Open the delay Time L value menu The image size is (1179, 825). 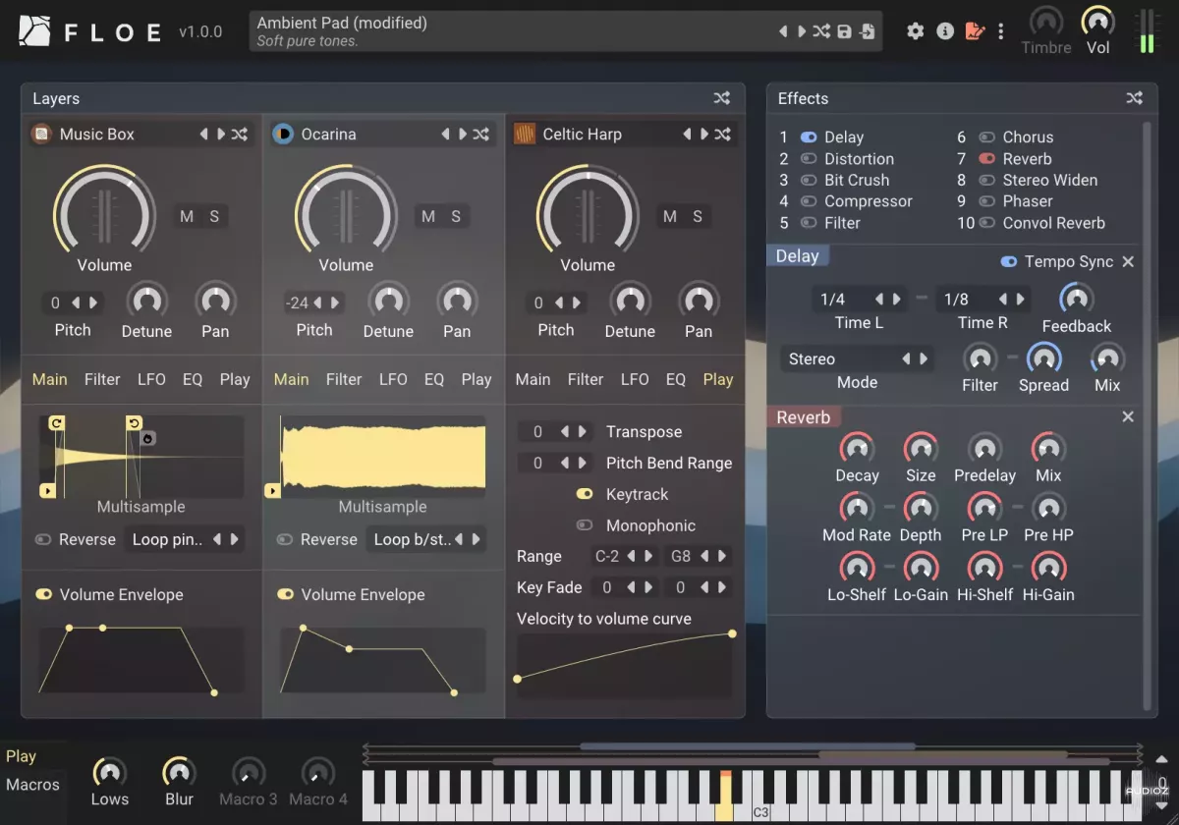(x=833, y=299)
